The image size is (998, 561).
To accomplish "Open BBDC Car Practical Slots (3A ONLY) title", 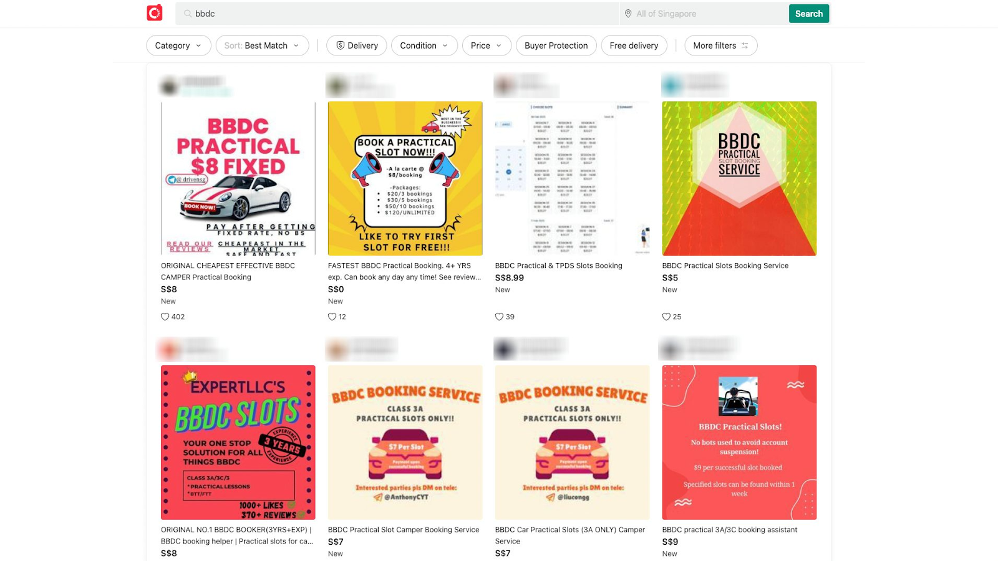I will click(570, 535).
